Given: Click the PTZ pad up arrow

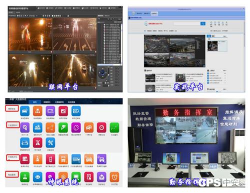Looking at the screenshot, I should (102, 68).
